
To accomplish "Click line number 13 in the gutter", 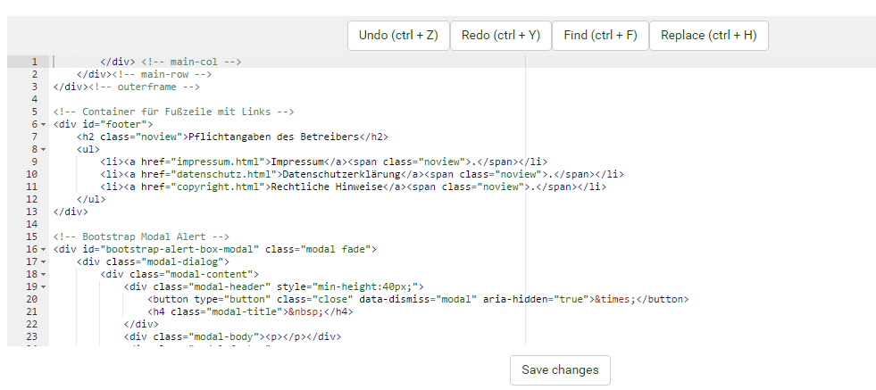I will coord(32,212).
